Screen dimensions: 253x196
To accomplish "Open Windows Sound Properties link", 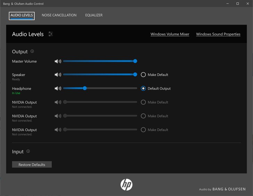I will point(218,34).
